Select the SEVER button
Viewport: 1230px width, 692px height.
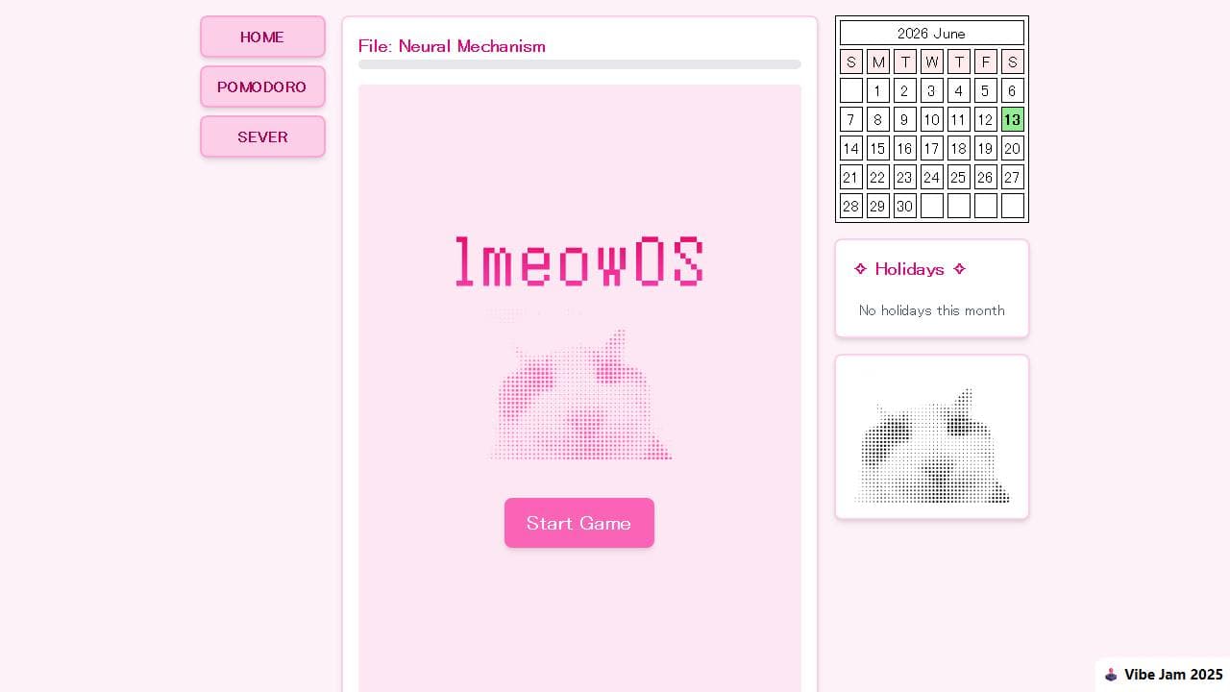pyautogui.click(x=262, y=136)
